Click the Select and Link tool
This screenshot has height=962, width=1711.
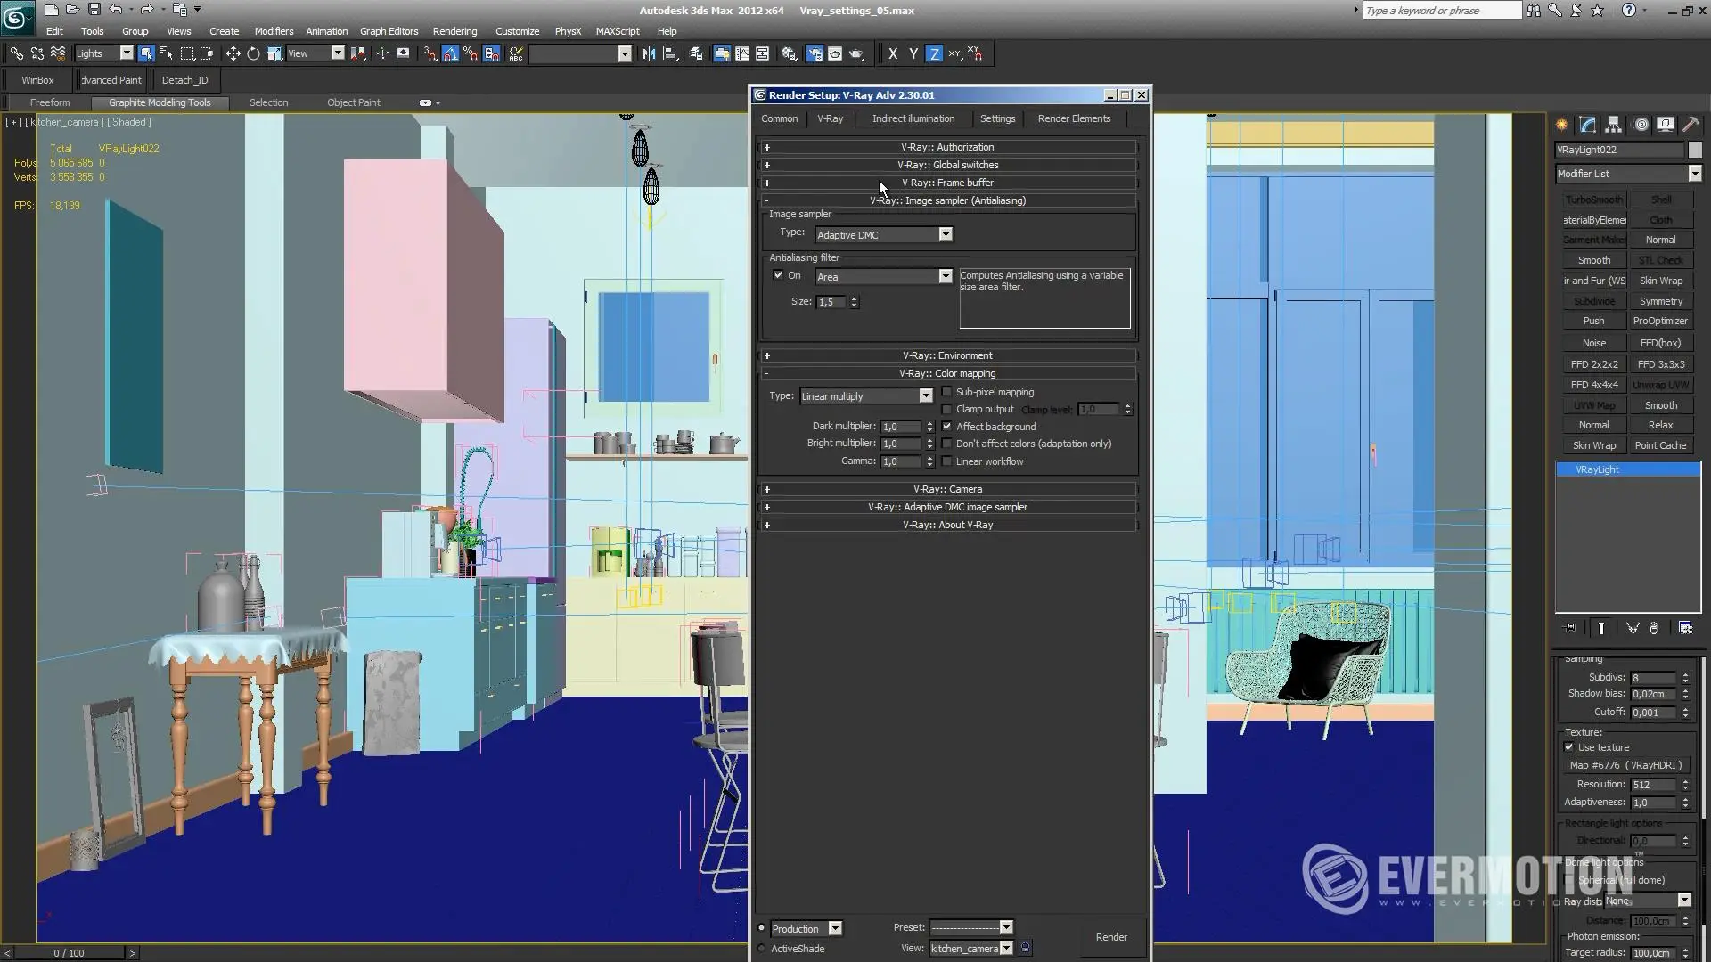point(16,53)
